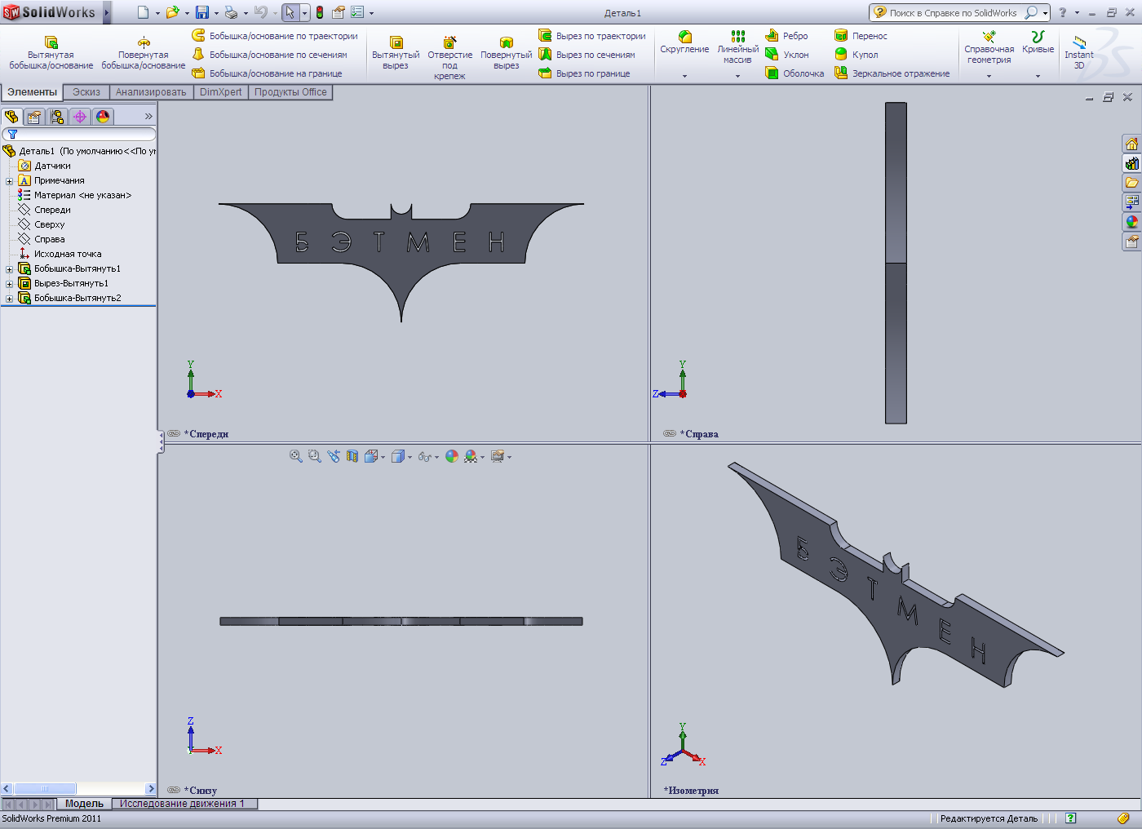Viewport: 1142px width, 829px height.
Task: Open the Options icon in top toolbar
Action: coord(356,12)
